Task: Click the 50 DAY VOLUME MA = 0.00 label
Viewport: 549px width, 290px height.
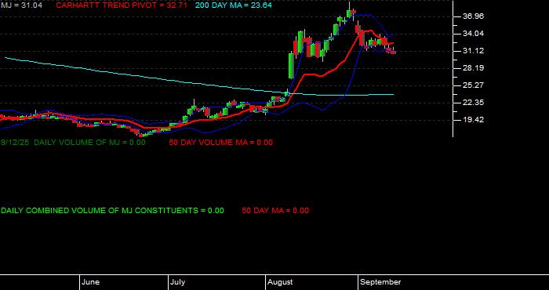Action: 220,143
